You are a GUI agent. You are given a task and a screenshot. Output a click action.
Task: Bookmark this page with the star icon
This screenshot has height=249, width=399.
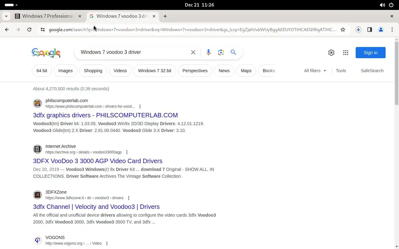pyautogui.click(x=343, y=30)
